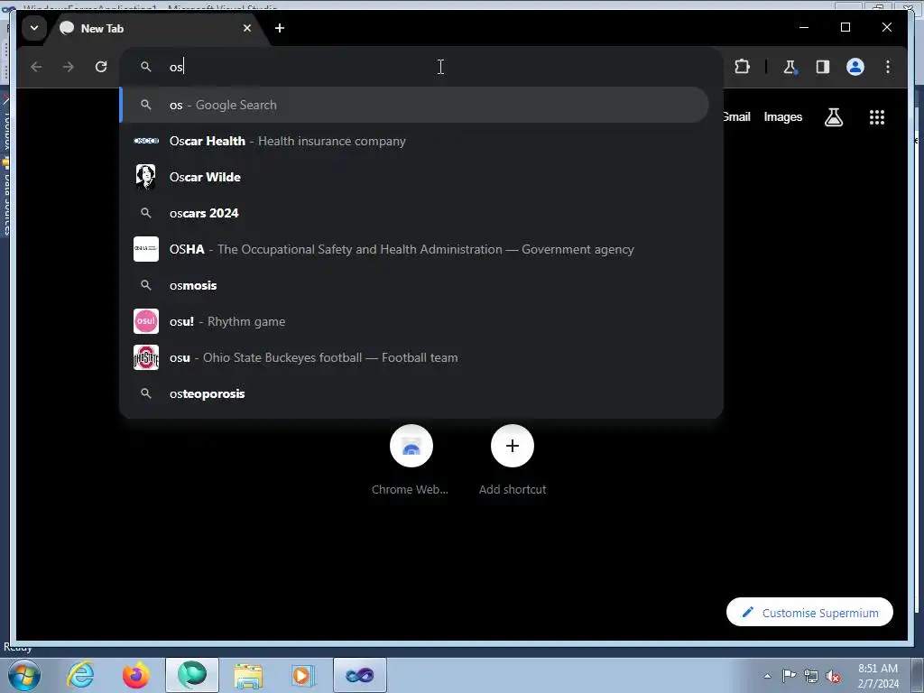Viewport: 924px width, 693px height.
Task: Choose 'os - Google Search' suggestion
Action: pos(414,105)
